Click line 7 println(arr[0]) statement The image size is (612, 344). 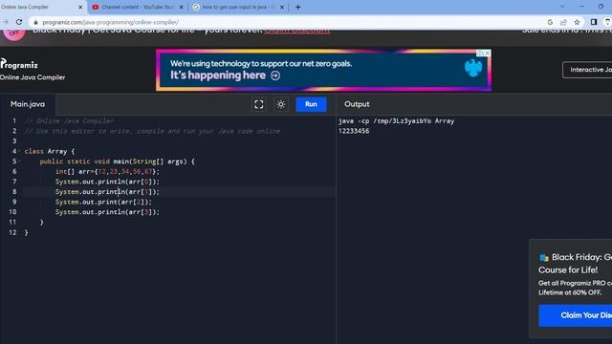(107, 182)
